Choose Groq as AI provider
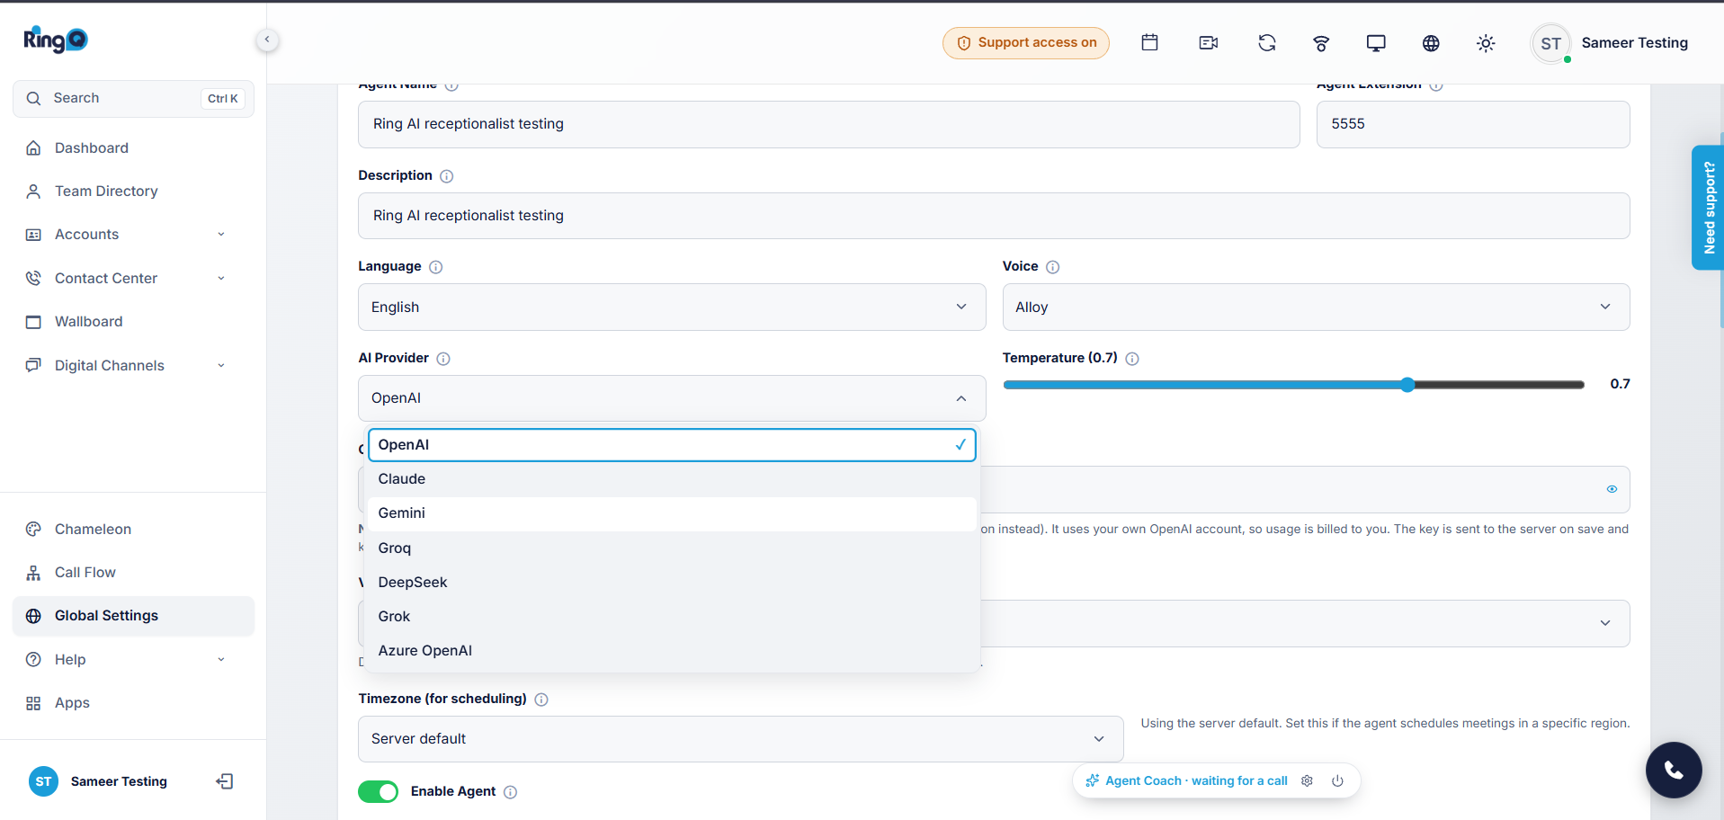 (672, 548)
